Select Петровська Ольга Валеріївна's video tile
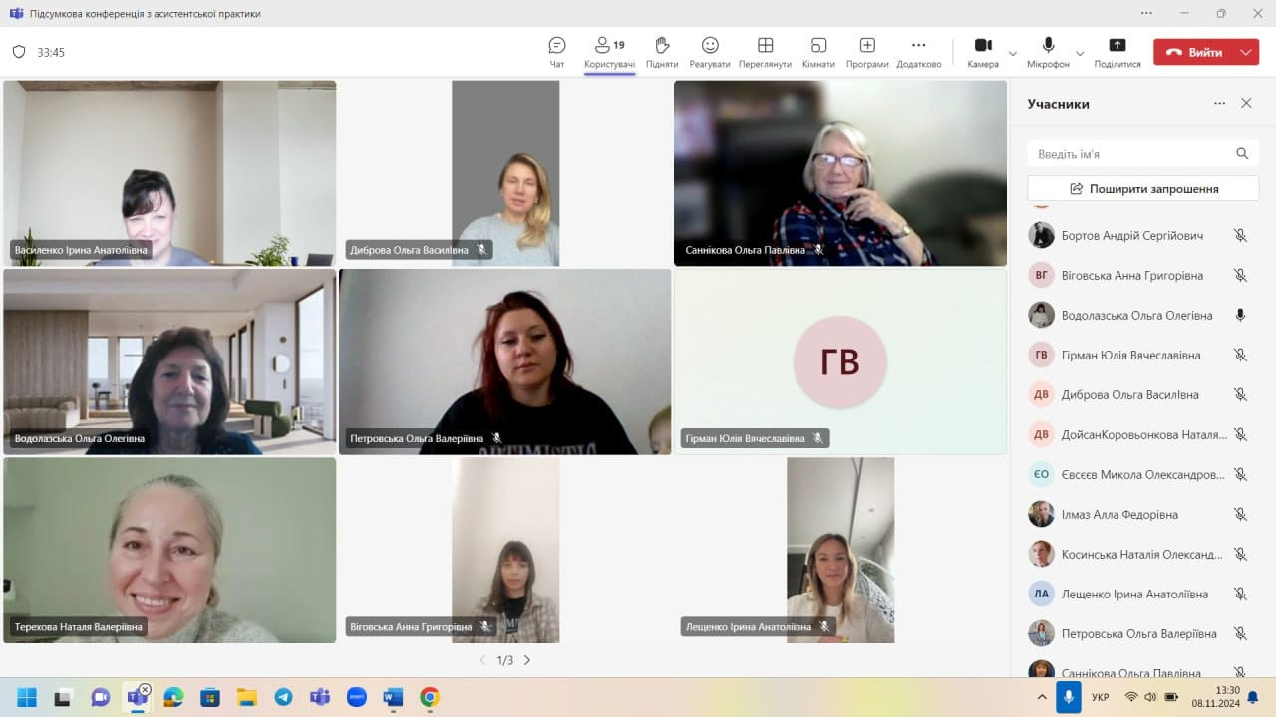This screenshot has height=717, width=1276. pyautogui.click(x=505, y=361)
